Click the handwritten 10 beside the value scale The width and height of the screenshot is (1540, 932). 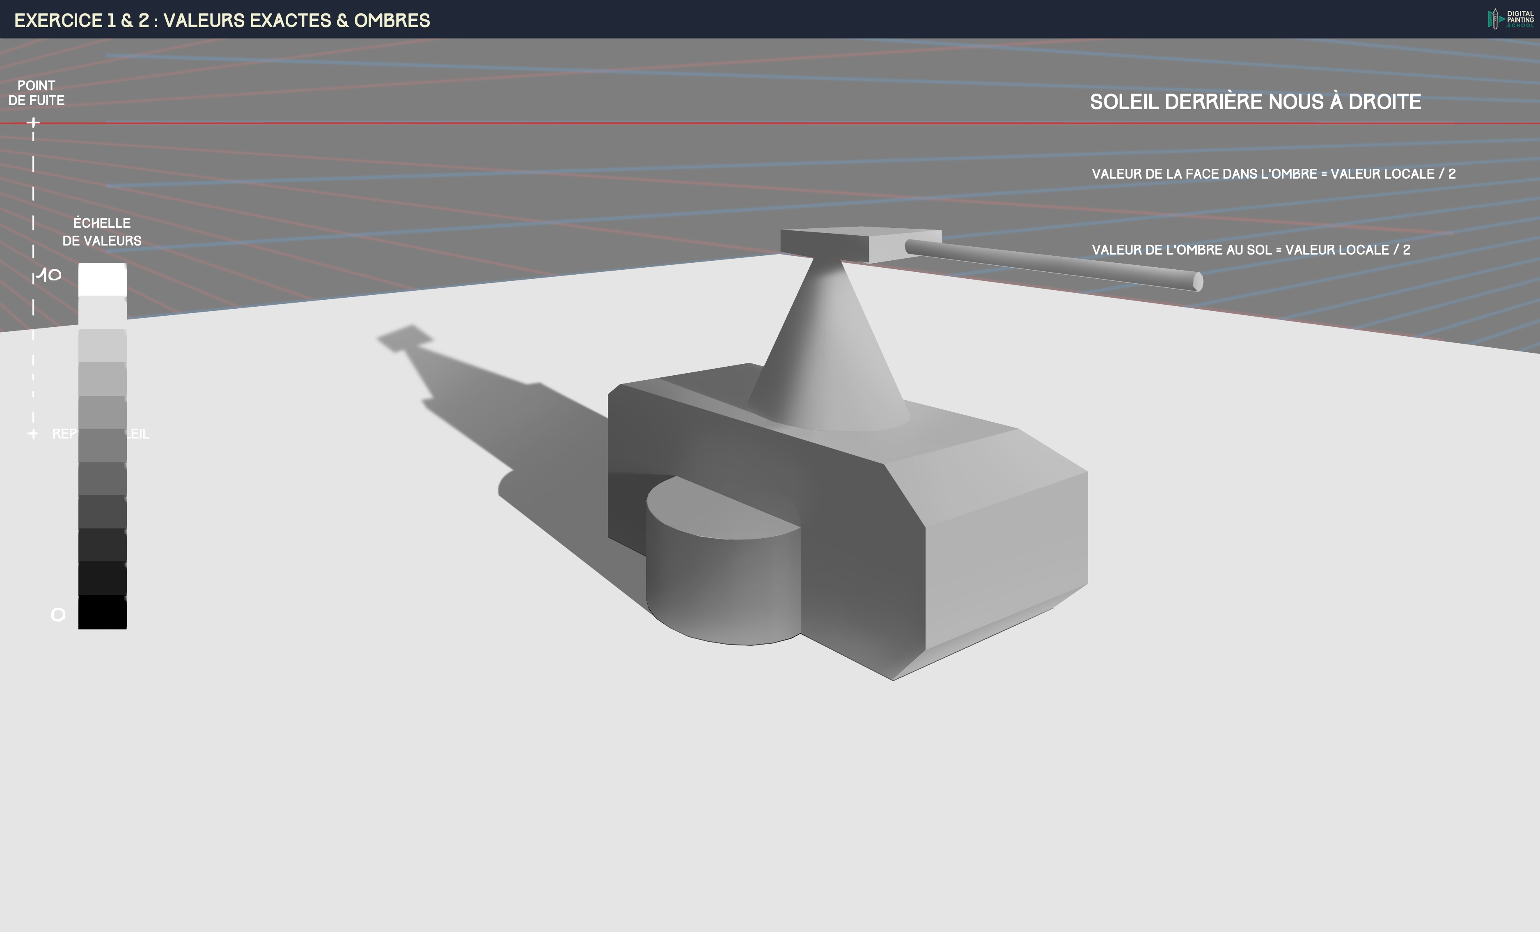48,275
